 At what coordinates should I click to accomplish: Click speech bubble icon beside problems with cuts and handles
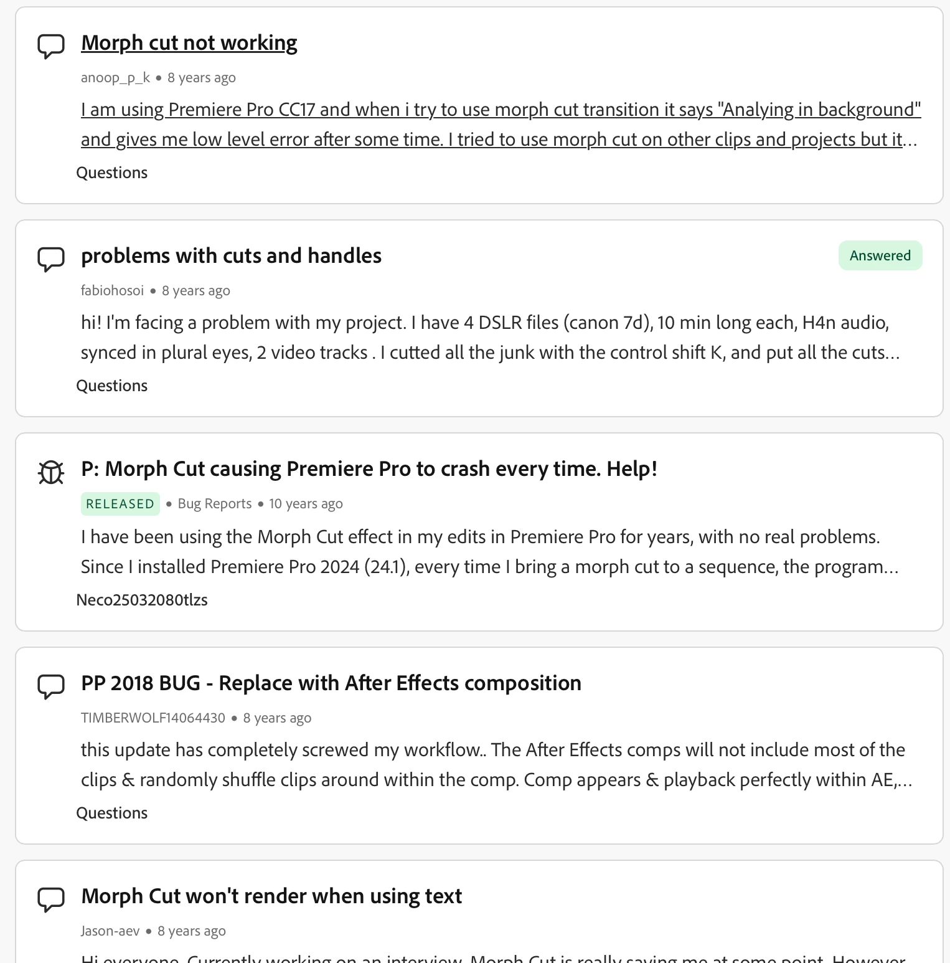(x=51, y=259)
